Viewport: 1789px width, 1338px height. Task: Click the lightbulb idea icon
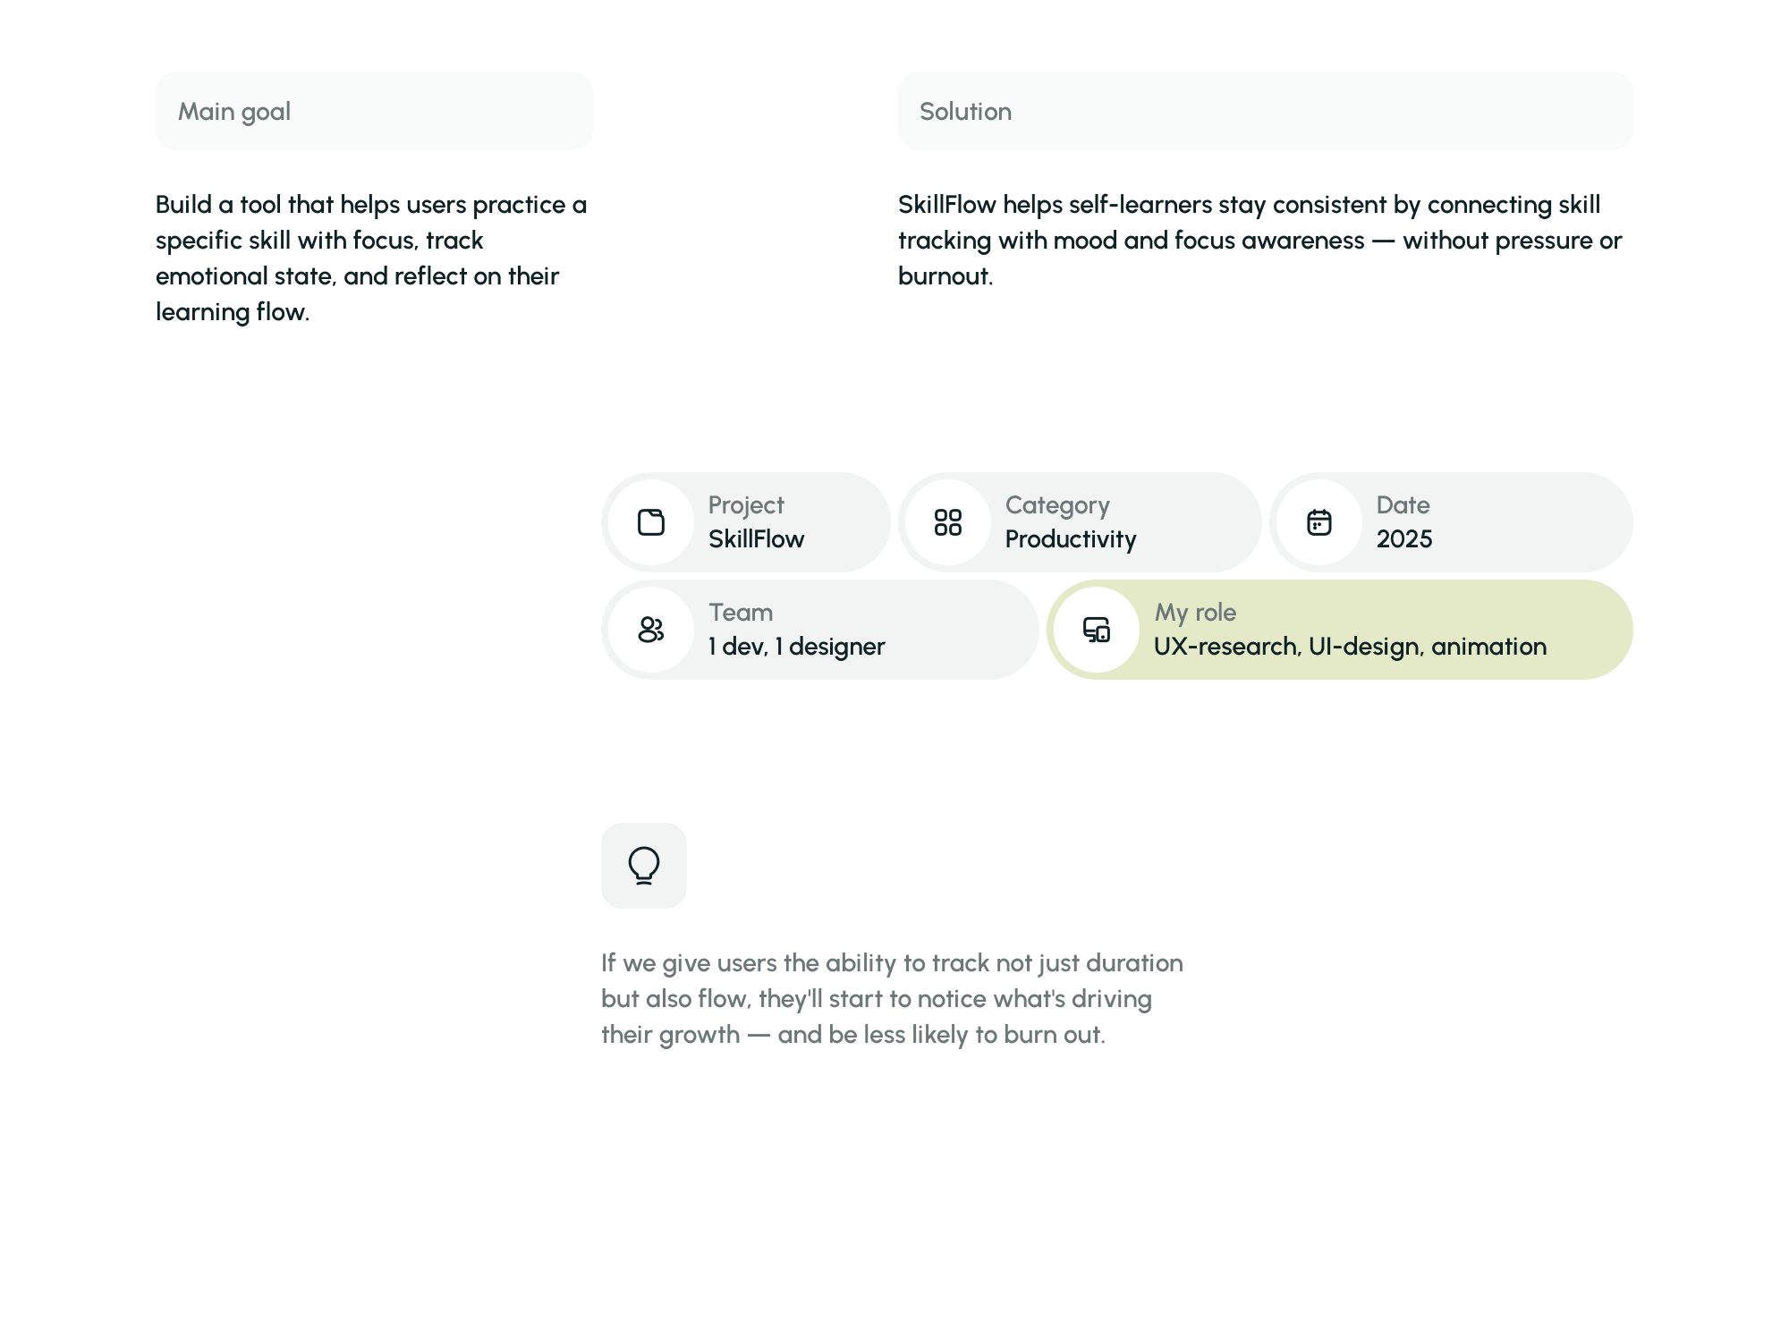(644, 866)
